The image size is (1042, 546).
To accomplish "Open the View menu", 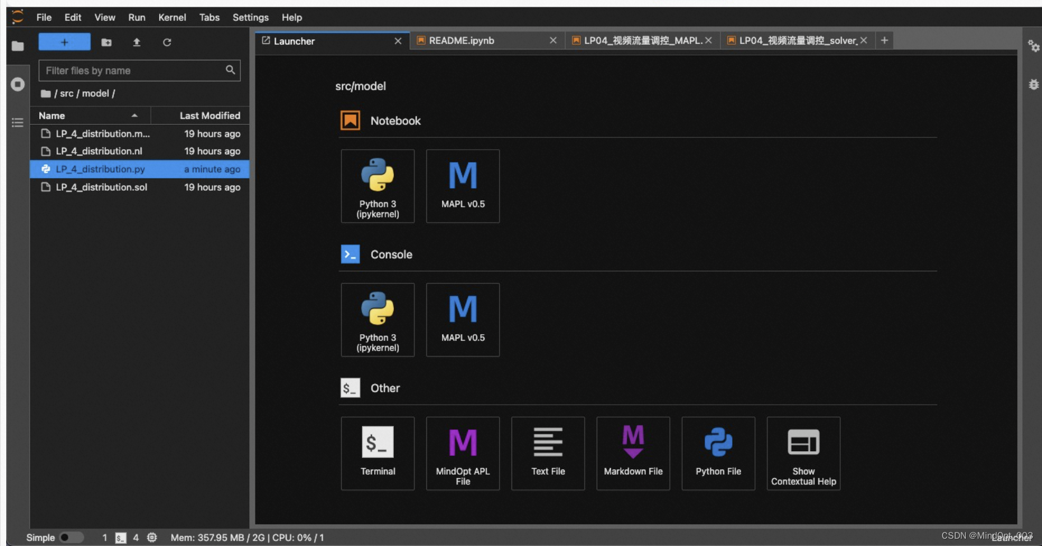I will click(x=105, y=17).
